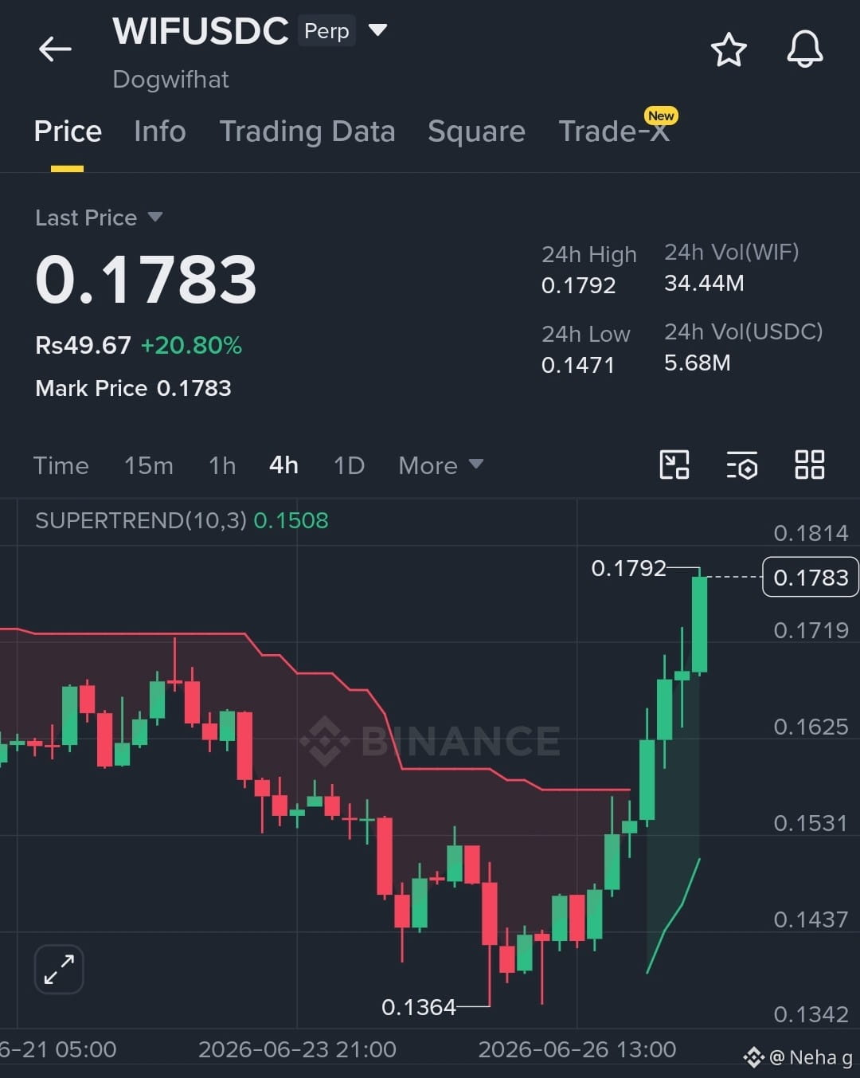The width and height of the screenshot is (860, 1078).
Task: Expand the Last Price dropdown
Action: (x=155, y=217)
